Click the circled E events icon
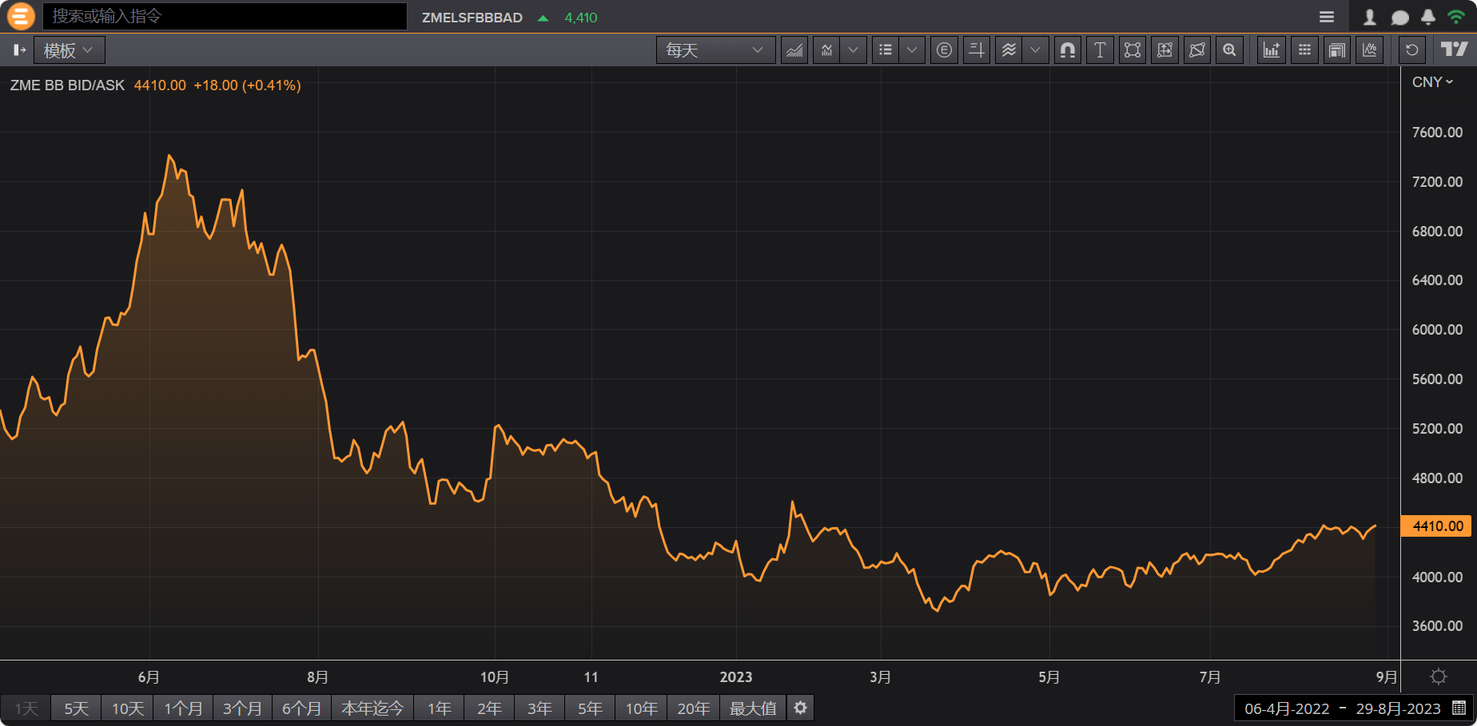The image size is (1477, 726). 944,50
